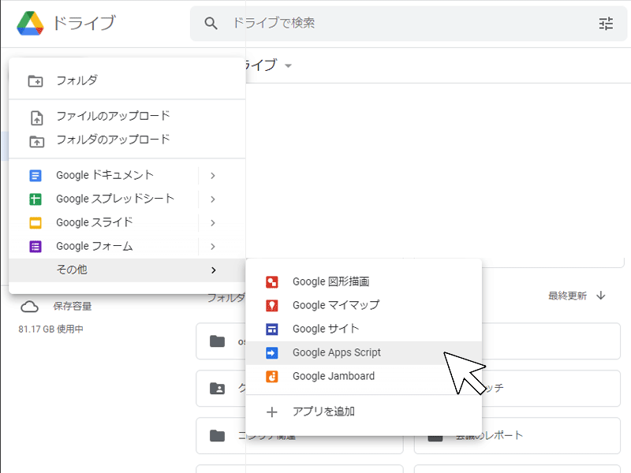Click the storage cloud icon
Screen dimensions: 631x473
(30, 307)
